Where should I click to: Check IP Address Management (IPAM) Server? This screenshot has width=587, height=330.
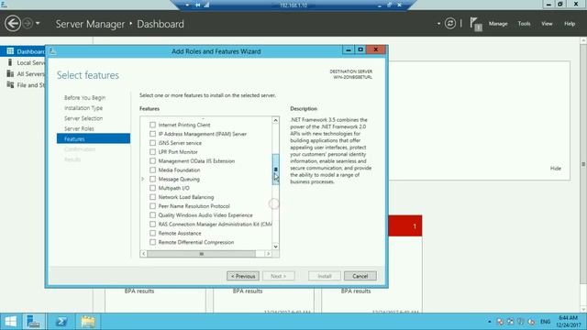pyautogui.click(x=152, y=134)
